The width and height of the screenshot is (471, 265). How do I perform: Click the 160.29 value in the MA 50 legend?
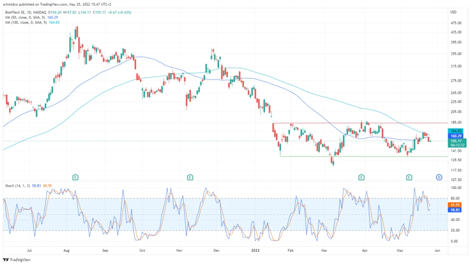pos(53,17)
